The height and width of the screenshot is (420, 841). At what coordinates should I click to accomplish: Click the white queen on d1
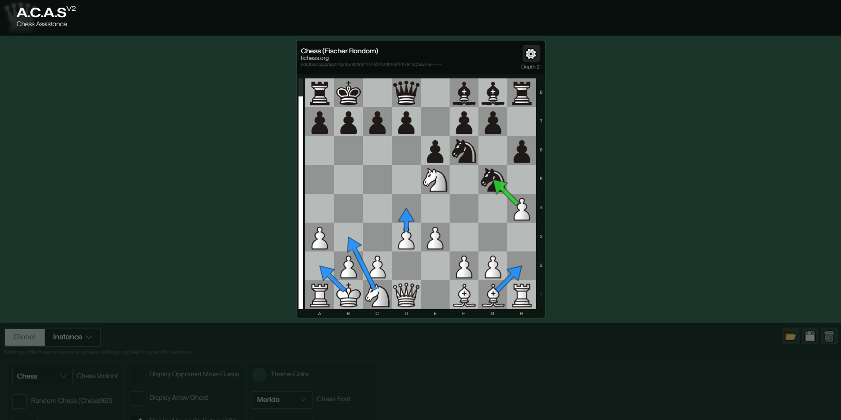point(406,295)
